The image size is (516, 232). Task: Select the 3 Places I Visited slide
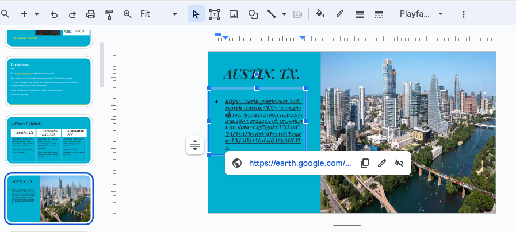49,140
